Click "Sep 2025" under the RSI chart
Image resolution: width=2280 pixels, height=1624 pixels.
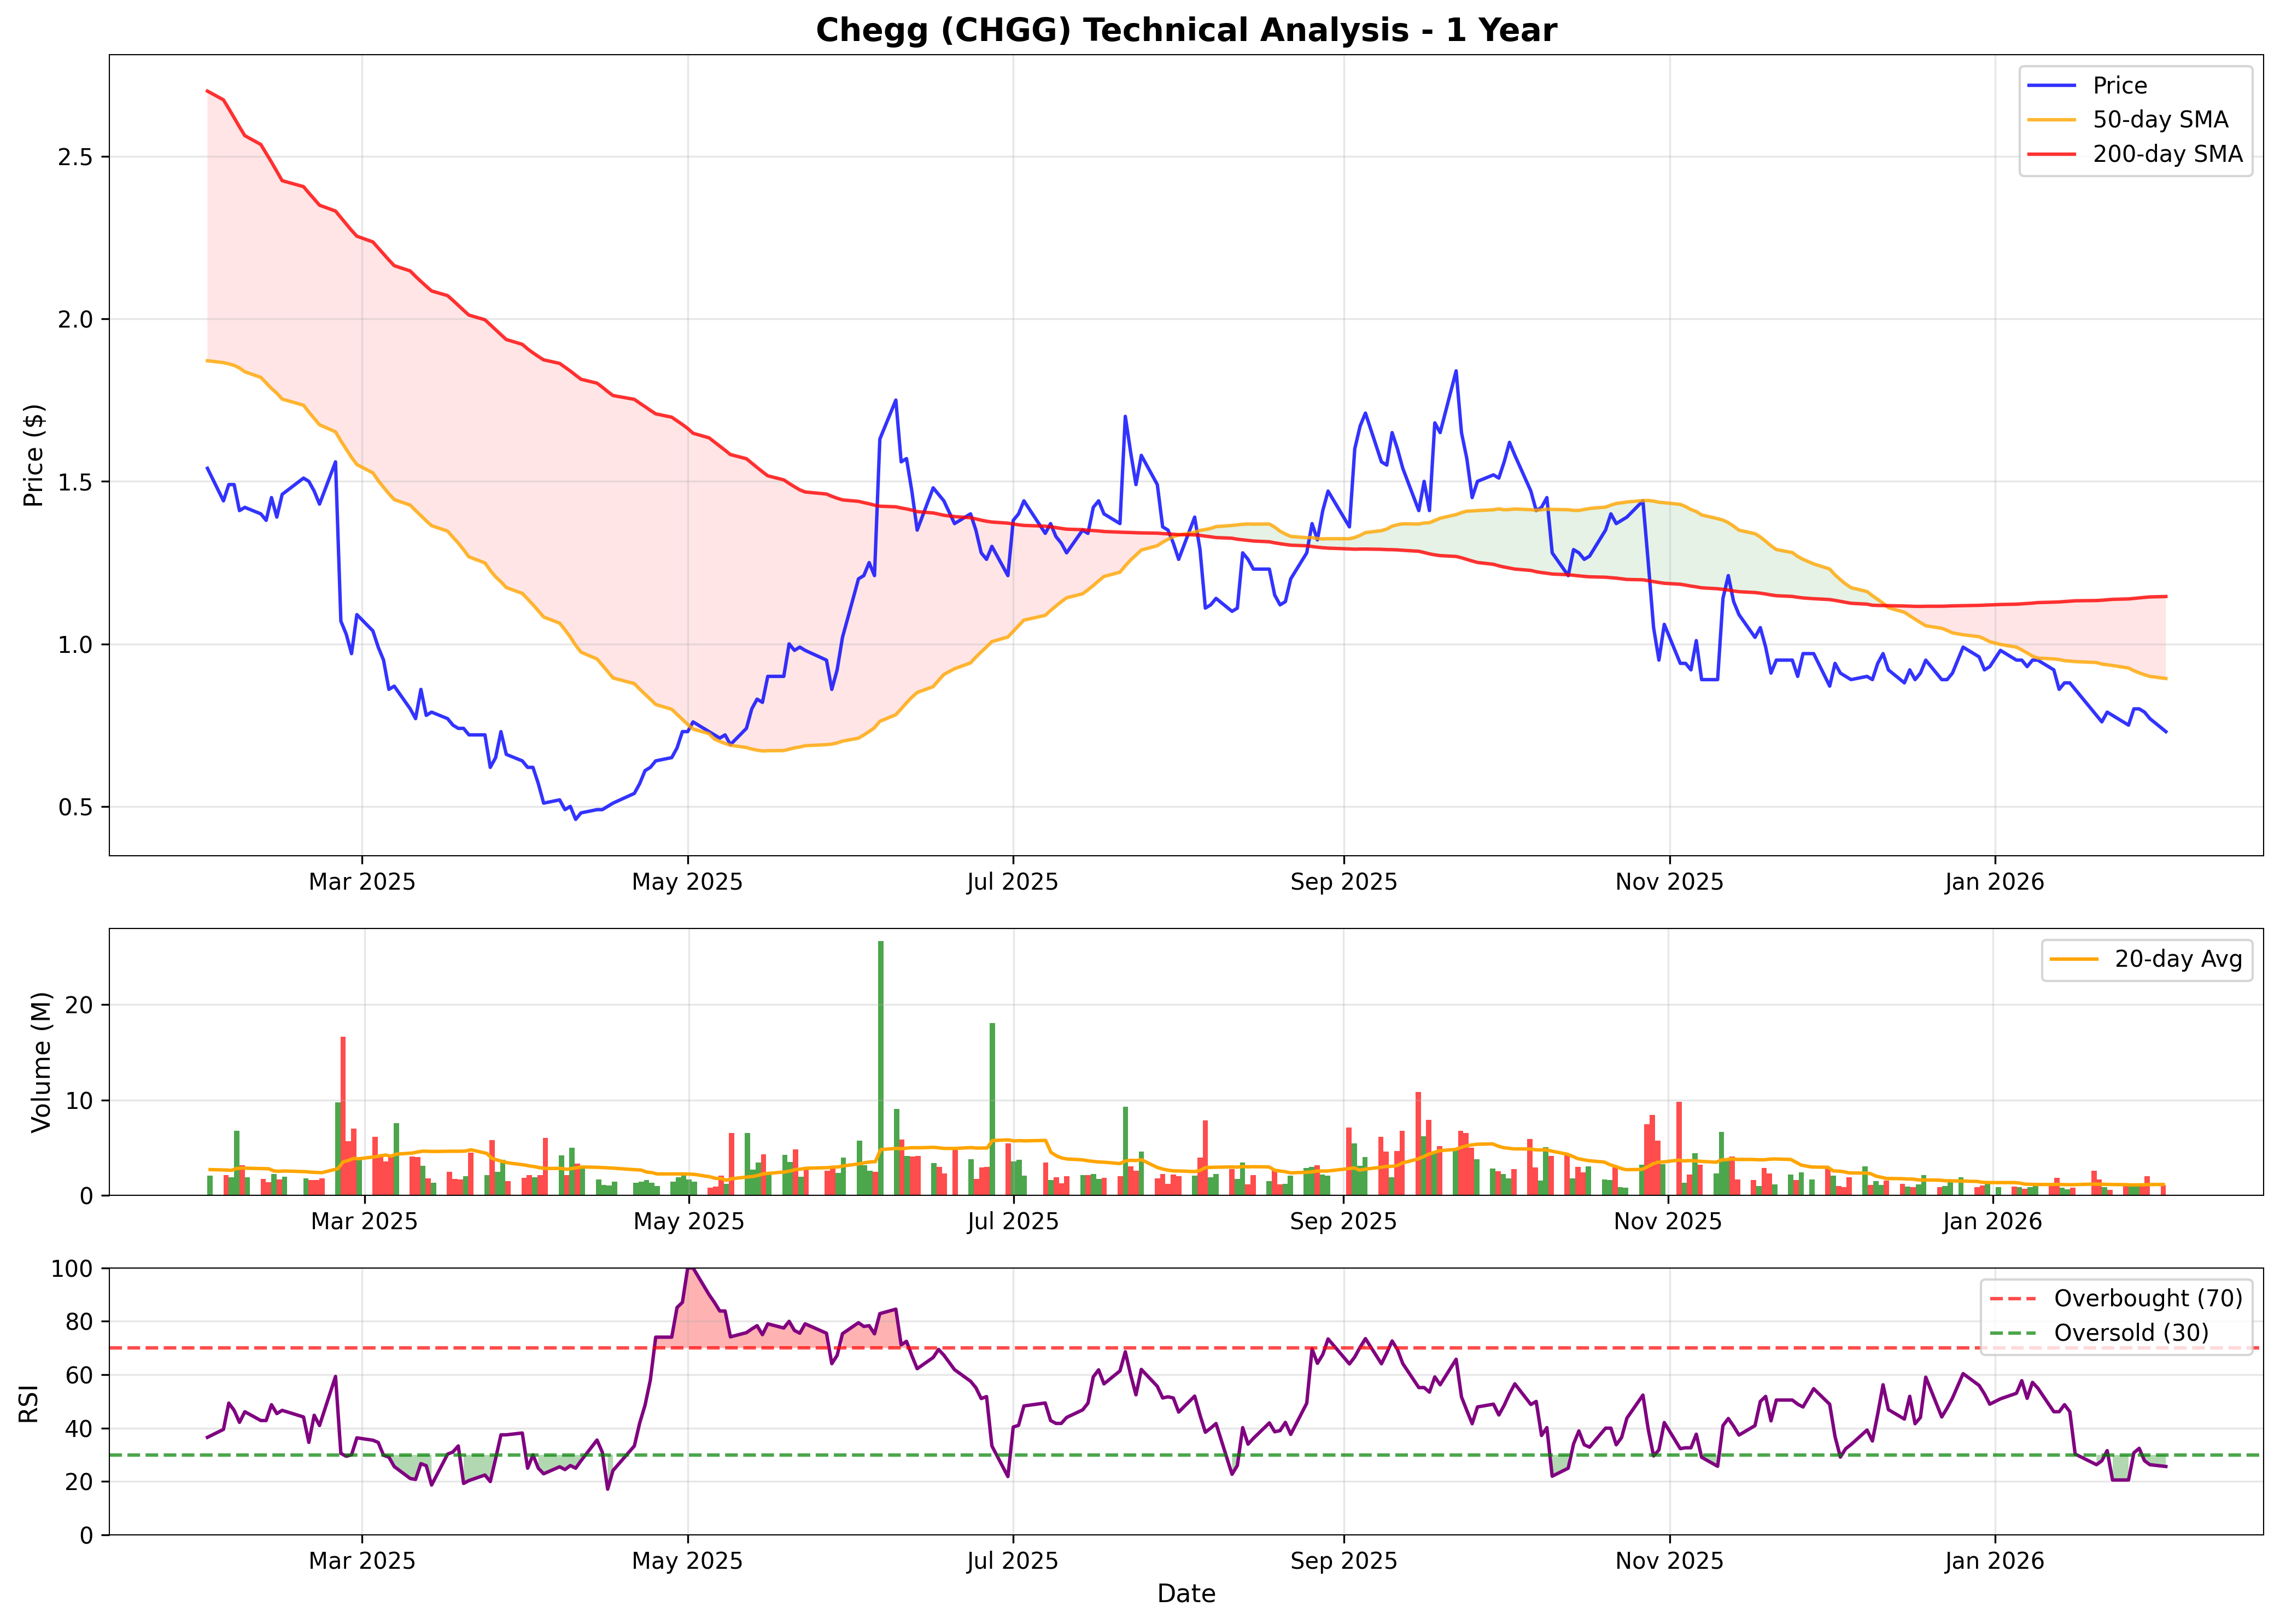1343,1561
